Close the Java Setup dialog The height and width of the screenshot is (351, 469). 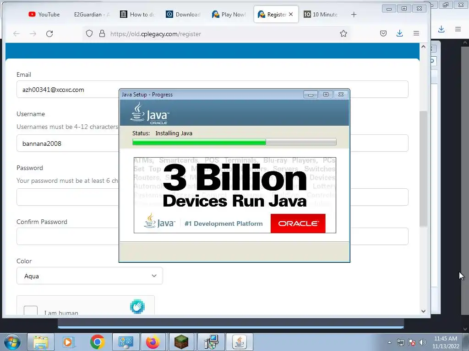(x=341, y=95)
